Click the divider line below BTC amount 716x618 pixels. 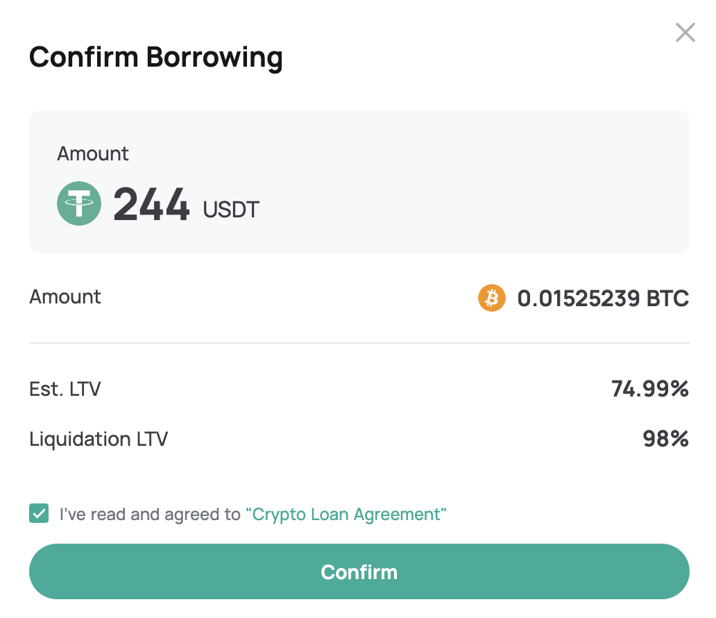(359, 342)
